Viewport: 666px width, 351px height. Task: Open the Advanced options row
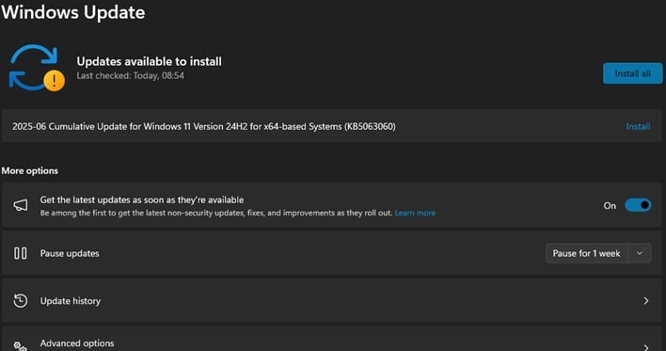332,339
